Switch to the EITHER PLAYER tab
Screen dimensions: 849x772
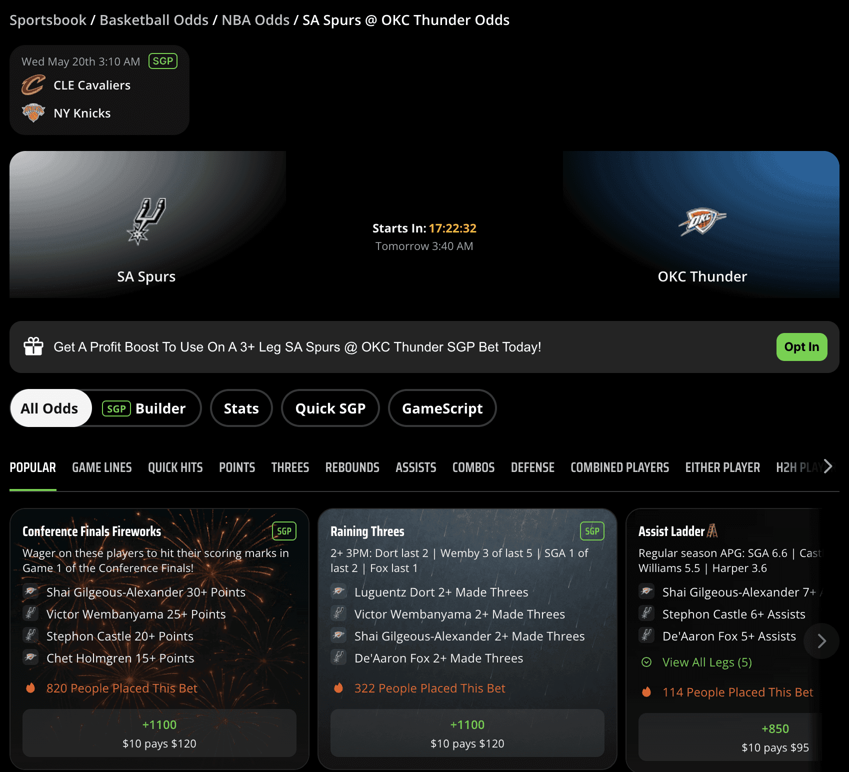coord(722,467)
